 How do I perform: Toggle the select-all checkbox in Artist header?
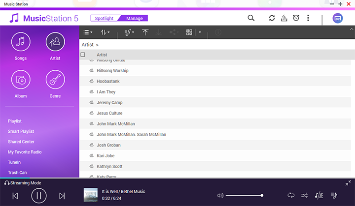pos(83,55)
